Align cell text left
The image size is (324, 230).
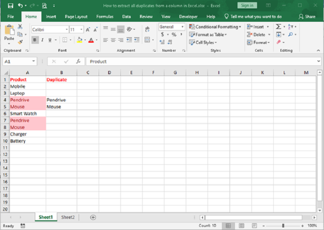pyautogui.click(x=106, y=40)
